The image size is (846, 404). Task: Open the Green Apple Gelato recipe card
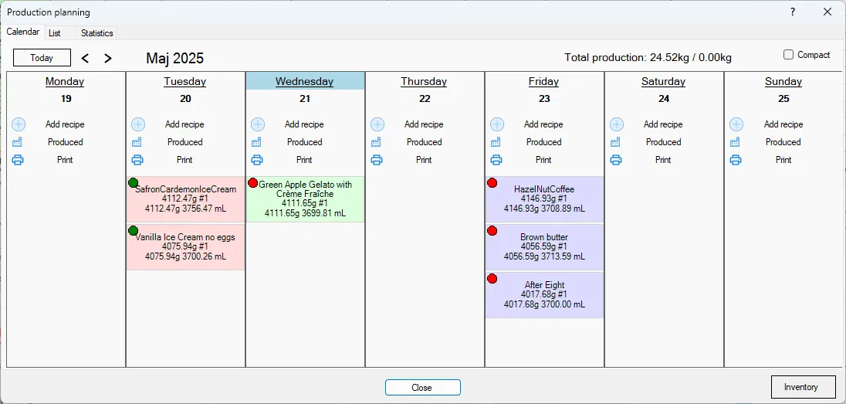coord(306,199)
